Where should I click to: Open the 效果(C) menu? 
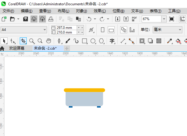click(x=100, y=11)
